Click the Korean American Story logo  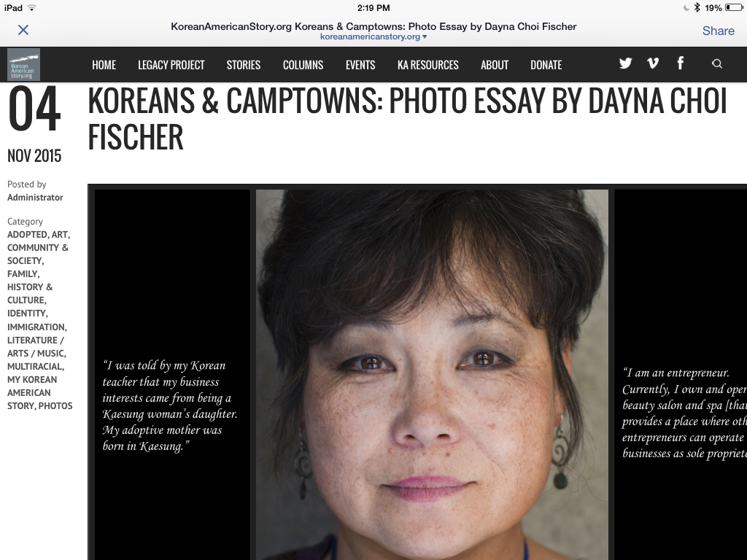23,64
